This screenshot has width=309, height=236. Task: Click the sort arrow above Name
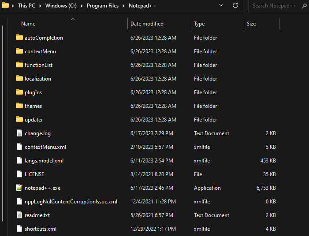click(73, 19)
